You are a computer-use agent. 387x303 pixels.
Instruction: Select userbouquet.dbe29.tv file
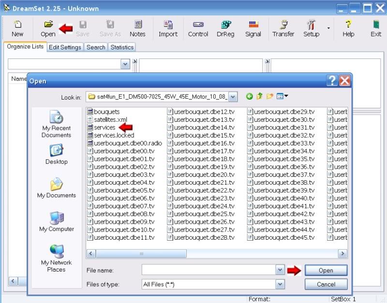click(x=281, y=112)
